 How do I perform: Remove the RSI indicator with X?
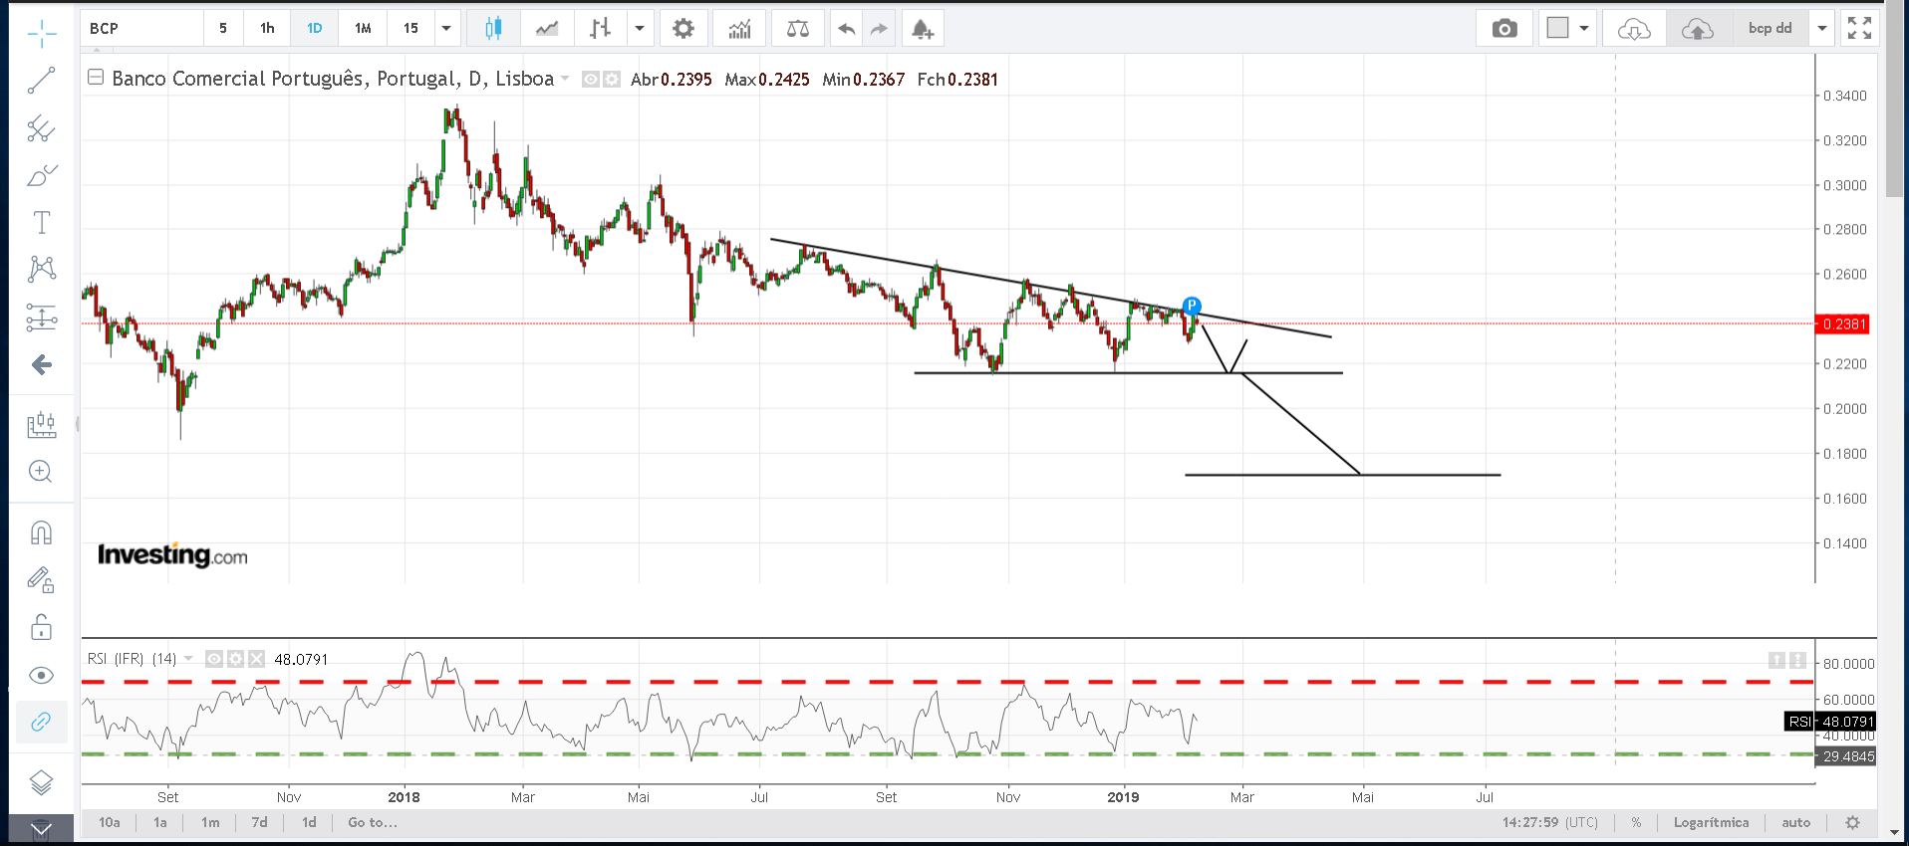256,659
